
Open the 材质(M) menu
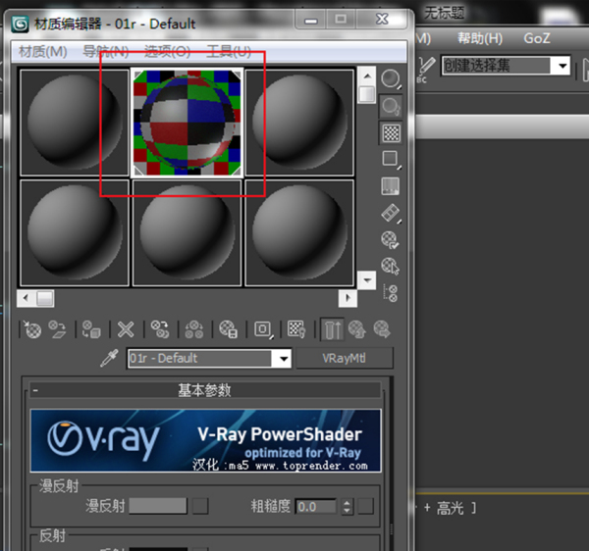click(x=43, y=51)
